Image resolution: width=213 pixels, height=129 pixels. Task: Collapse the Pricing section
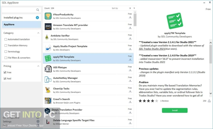click(38, 66)
